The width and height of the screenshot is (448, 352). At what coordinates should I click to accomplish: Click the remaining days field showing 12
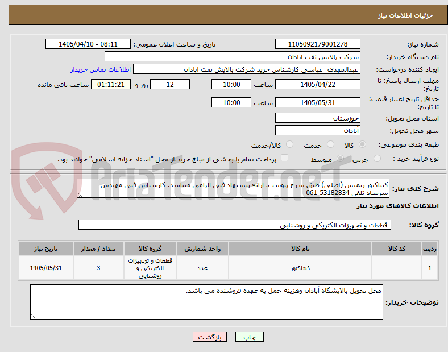tap(170, 85)
